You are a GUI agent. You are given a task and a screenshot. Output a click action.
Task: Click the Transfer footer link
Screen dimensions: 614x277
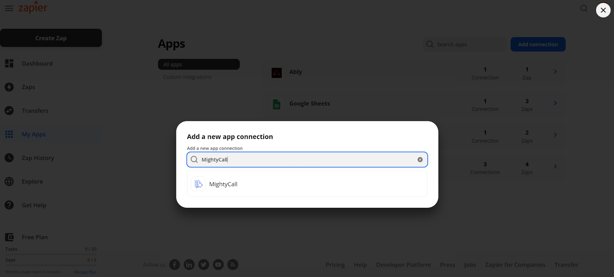pos(566,265)
